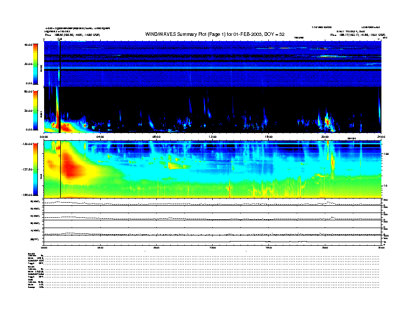Click the 08:00 tick label below RAD1
This screenshot has width=411, height=318.
pos(156,137)
